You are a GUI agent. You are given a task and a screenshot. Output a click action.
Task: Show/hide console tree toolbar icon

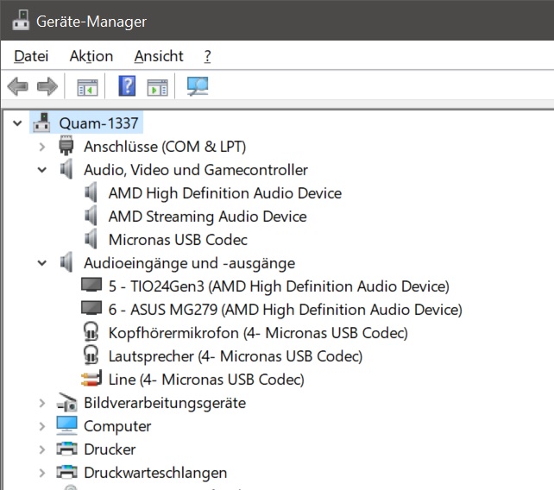(87, 87)
